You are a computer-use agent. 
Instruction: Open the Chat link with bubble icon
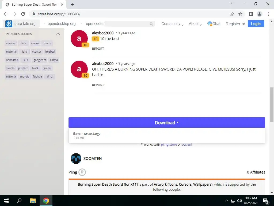214,24
